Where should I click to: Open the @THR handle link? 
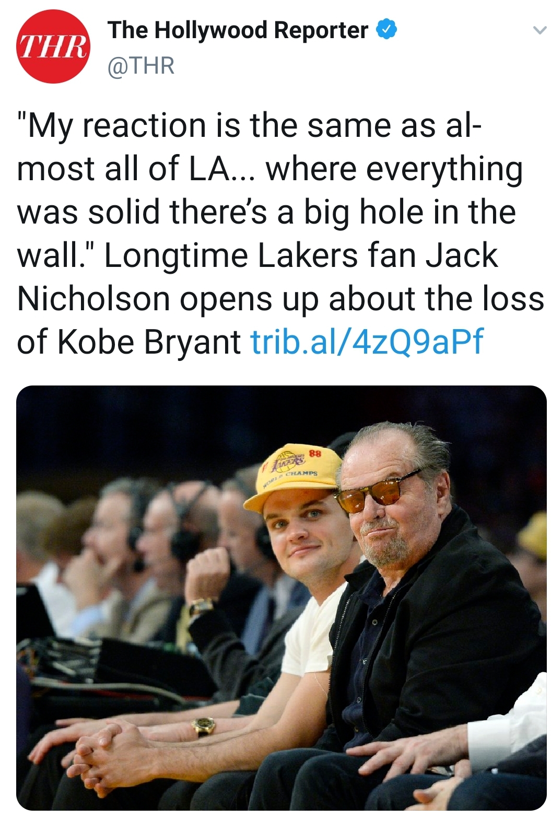pos(140,66)
